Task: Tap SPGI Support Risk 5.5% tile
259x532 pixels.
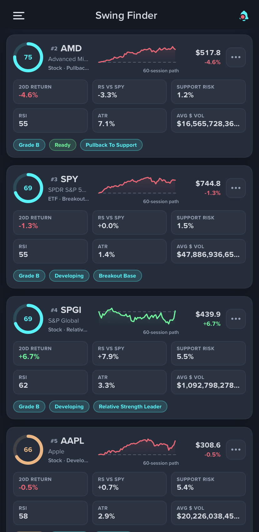Action: click(208, 353)
